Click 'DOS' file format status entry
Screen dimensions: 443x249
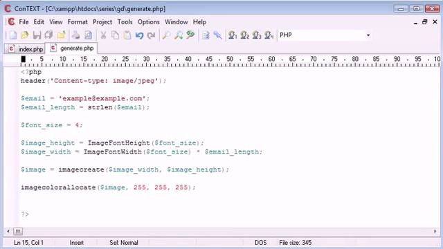coord(260,243)
